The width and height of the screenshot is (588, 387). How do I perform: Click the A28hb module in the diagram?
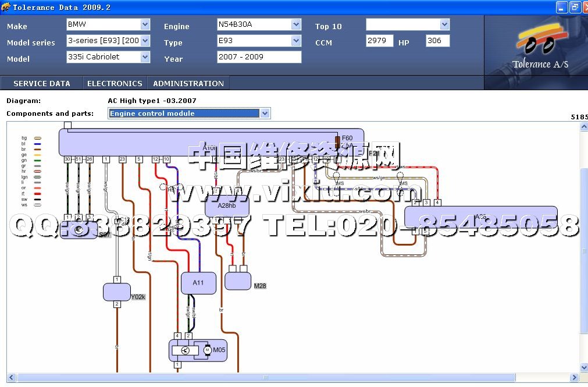click(x=227, y=206)
